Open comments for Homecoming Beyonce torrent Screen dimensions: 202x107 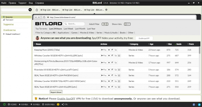(116, 63)
